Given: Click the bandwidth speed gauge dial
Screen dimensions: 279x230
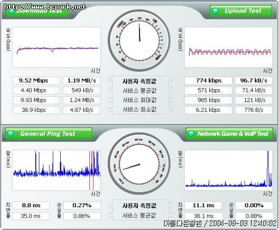Looking at the screenshot, I should click(139, 41).
